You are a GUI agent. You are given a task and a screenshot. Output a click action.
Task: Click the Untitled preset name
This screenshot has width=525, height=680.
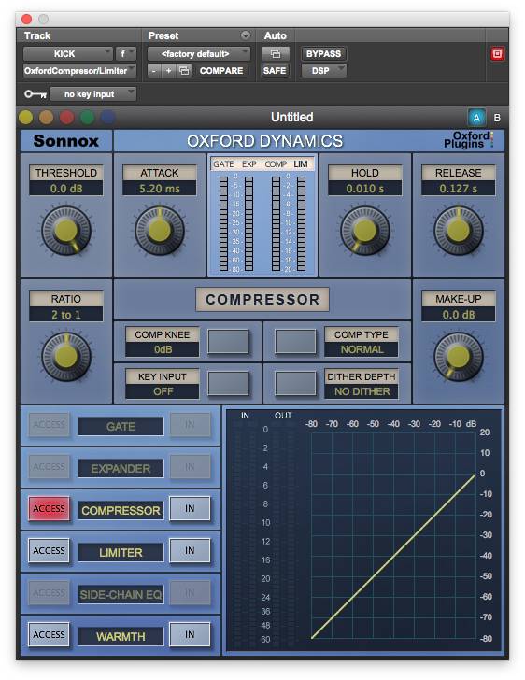tap(292, 117)
